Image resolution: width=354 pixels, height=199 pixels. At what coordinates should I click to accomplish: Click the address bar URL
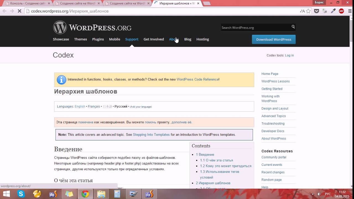pyautogui.click(x=70, y=11)
